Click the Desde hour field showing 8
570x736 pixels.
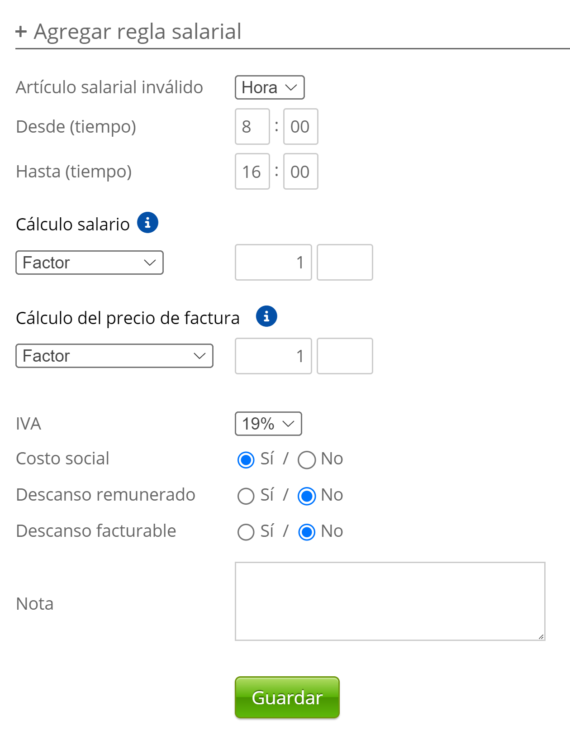[252, 127]
